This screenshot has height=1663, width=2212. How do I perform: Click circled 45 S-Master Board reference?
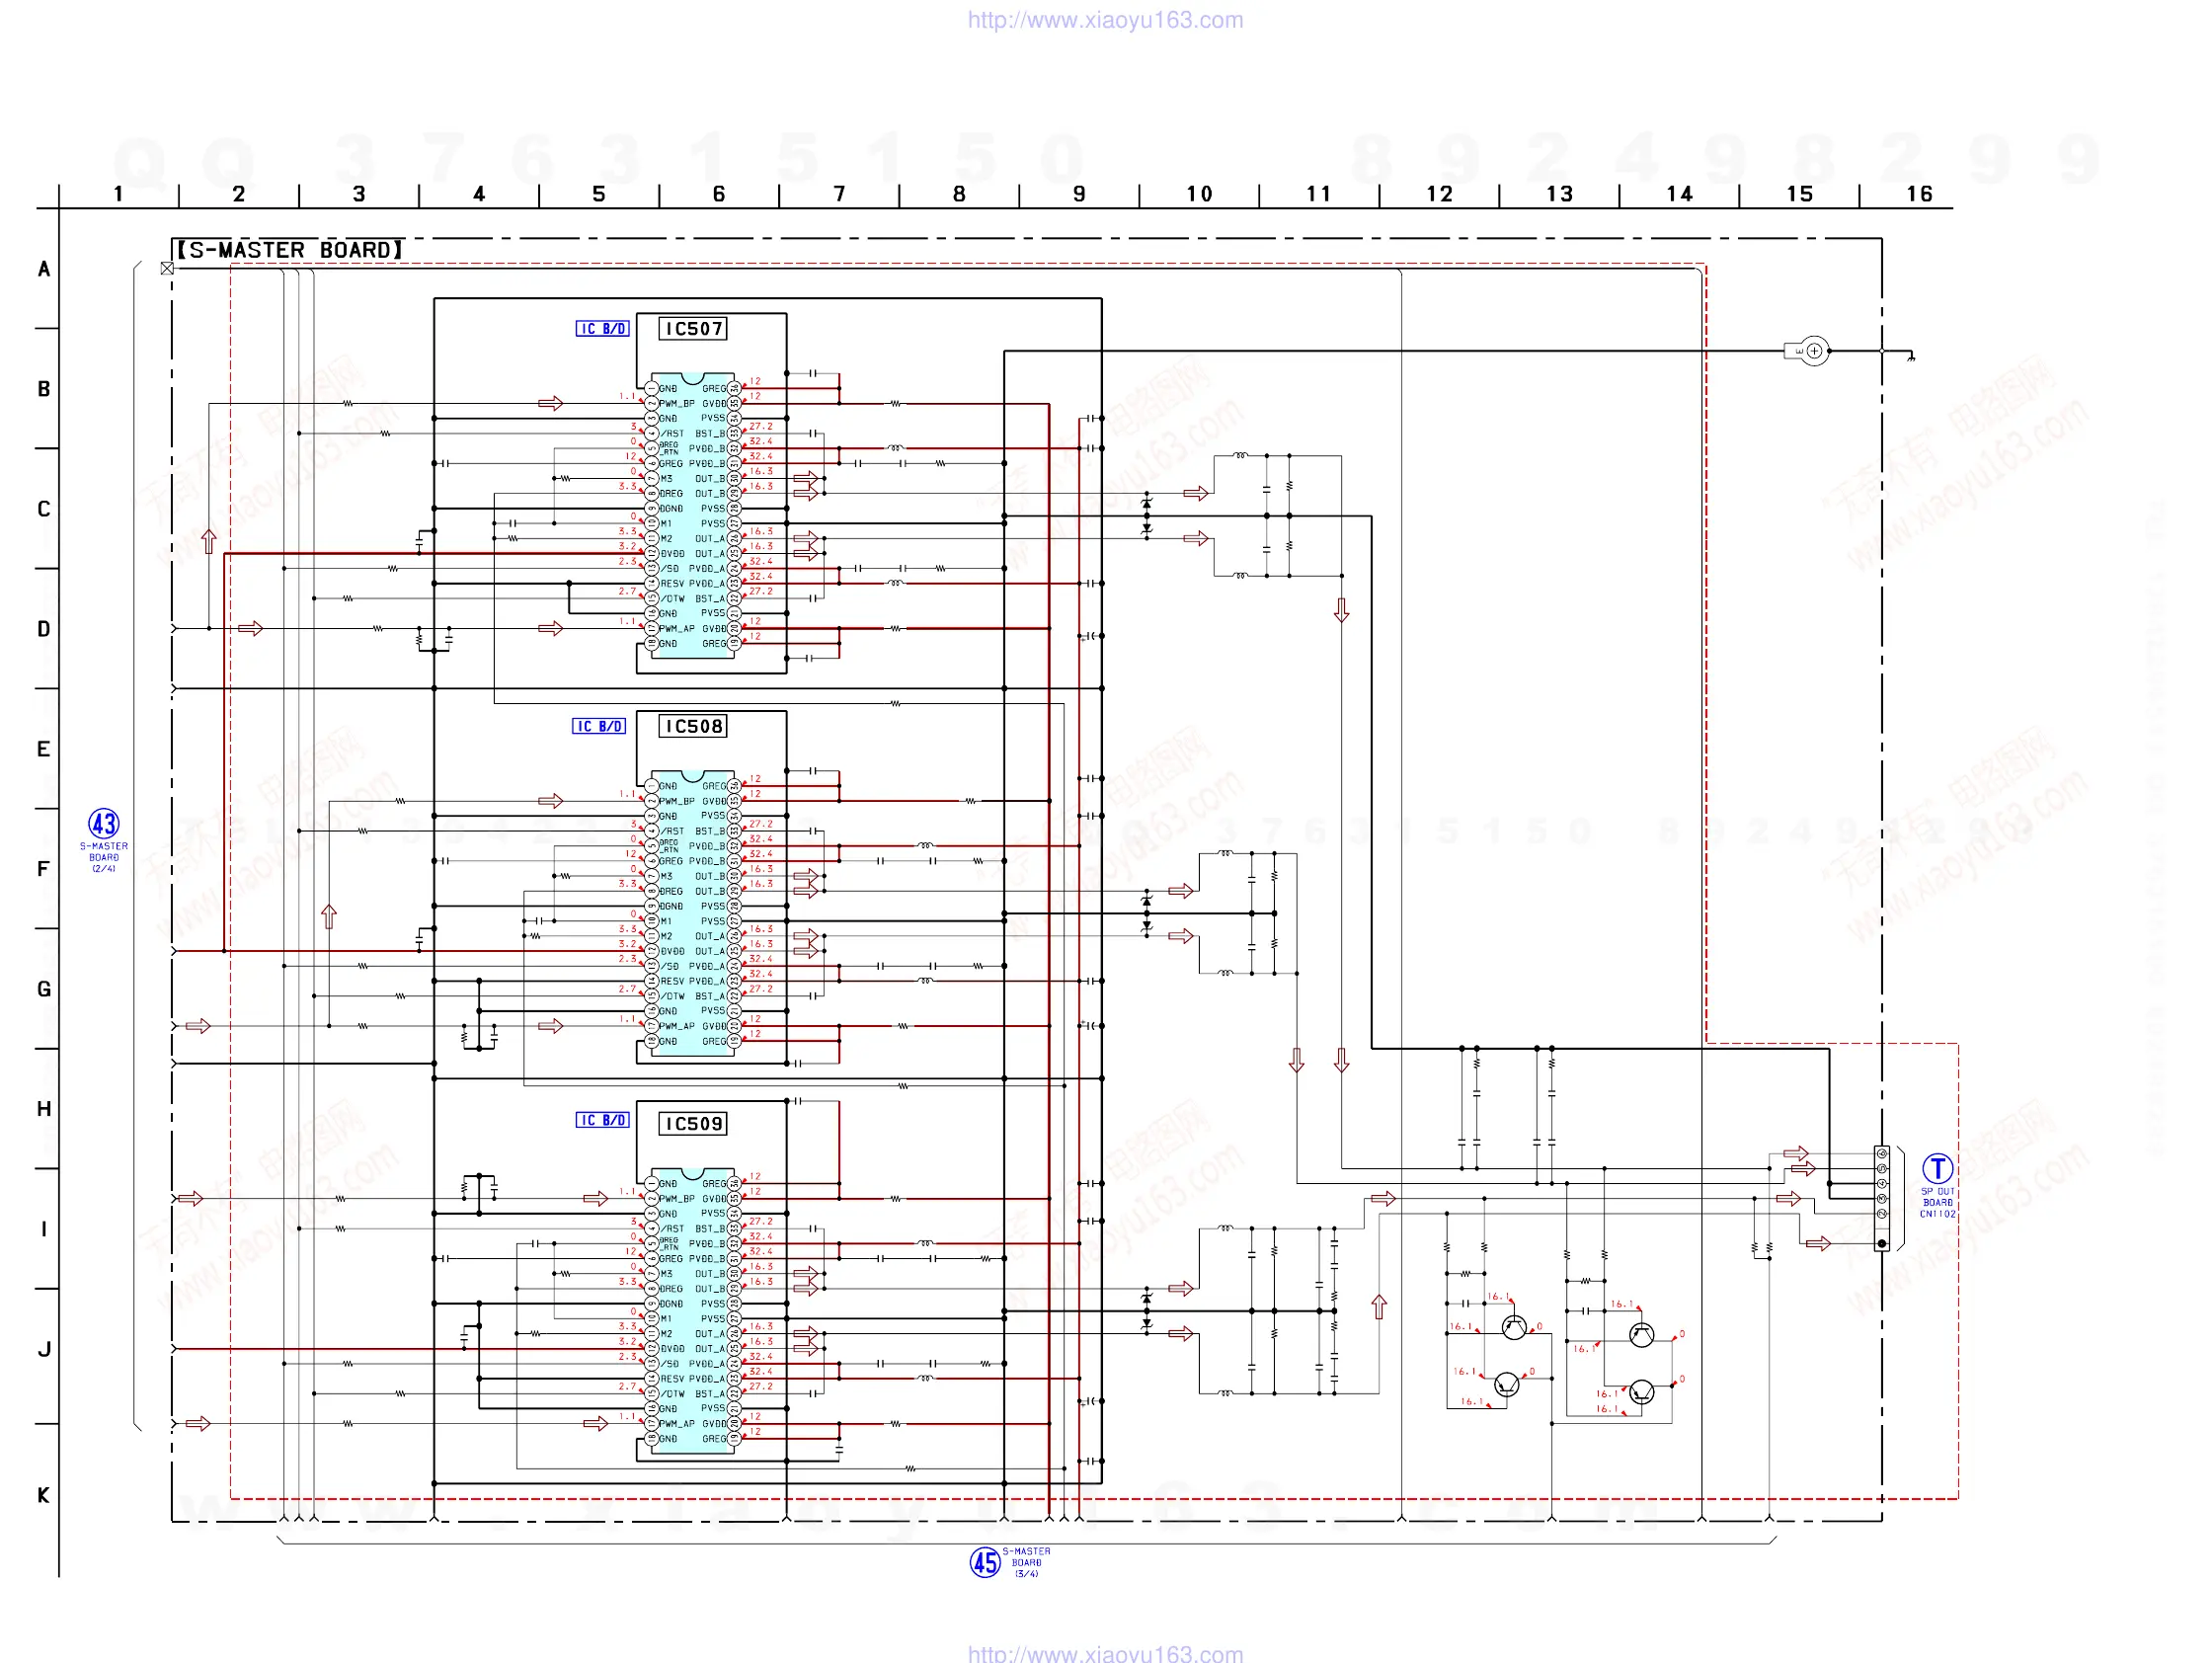point(985,1561)
